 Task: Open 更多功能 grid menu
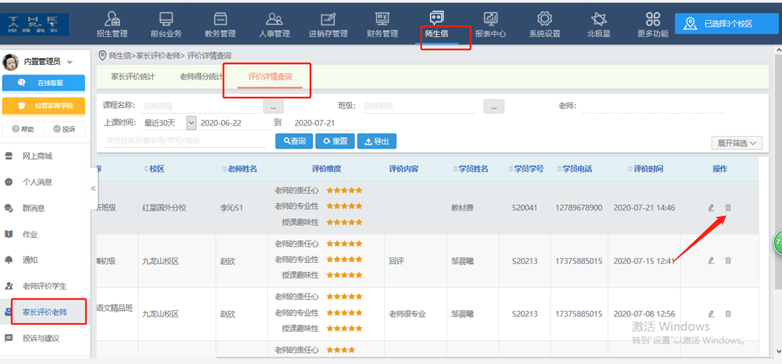click(x=653, y=25)
